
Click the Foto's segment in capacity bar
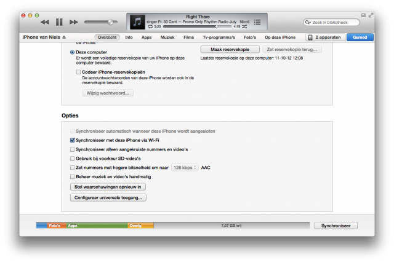pyautogui.click(x=57, y=226)
